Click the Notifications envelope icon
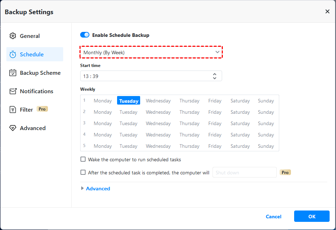This screenshot has height=230, width=336. pyautogui.click(x=13, y=91)
